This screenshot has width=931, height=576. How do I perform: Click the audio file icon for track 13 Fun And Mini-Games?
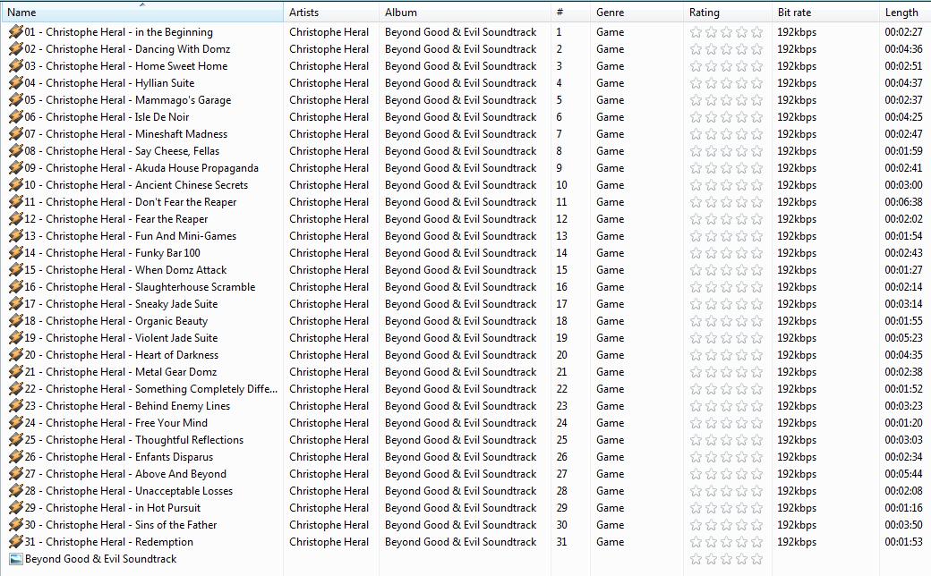16,236
